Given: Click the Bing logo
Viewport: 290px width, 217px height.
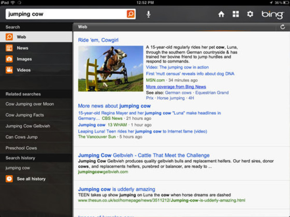Looking at the screenshot, I should click(x=272, y=14).
